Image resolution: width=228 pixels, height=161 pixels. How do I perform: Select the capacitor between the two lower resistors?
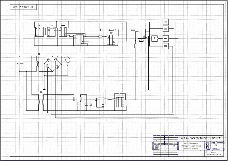[x=77, y=105]
